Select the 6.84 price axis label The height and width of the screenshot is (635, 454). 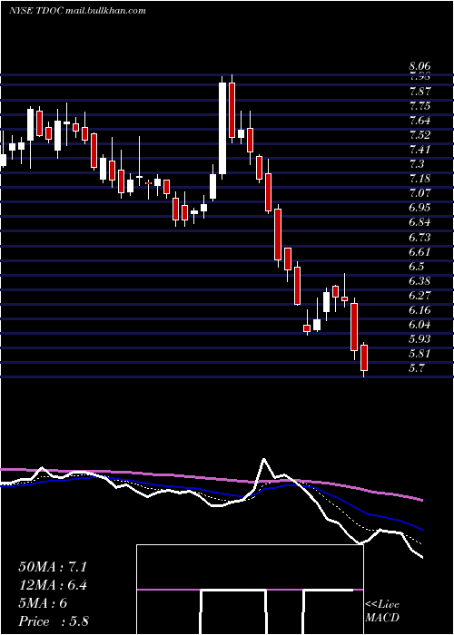coord(419,222)
